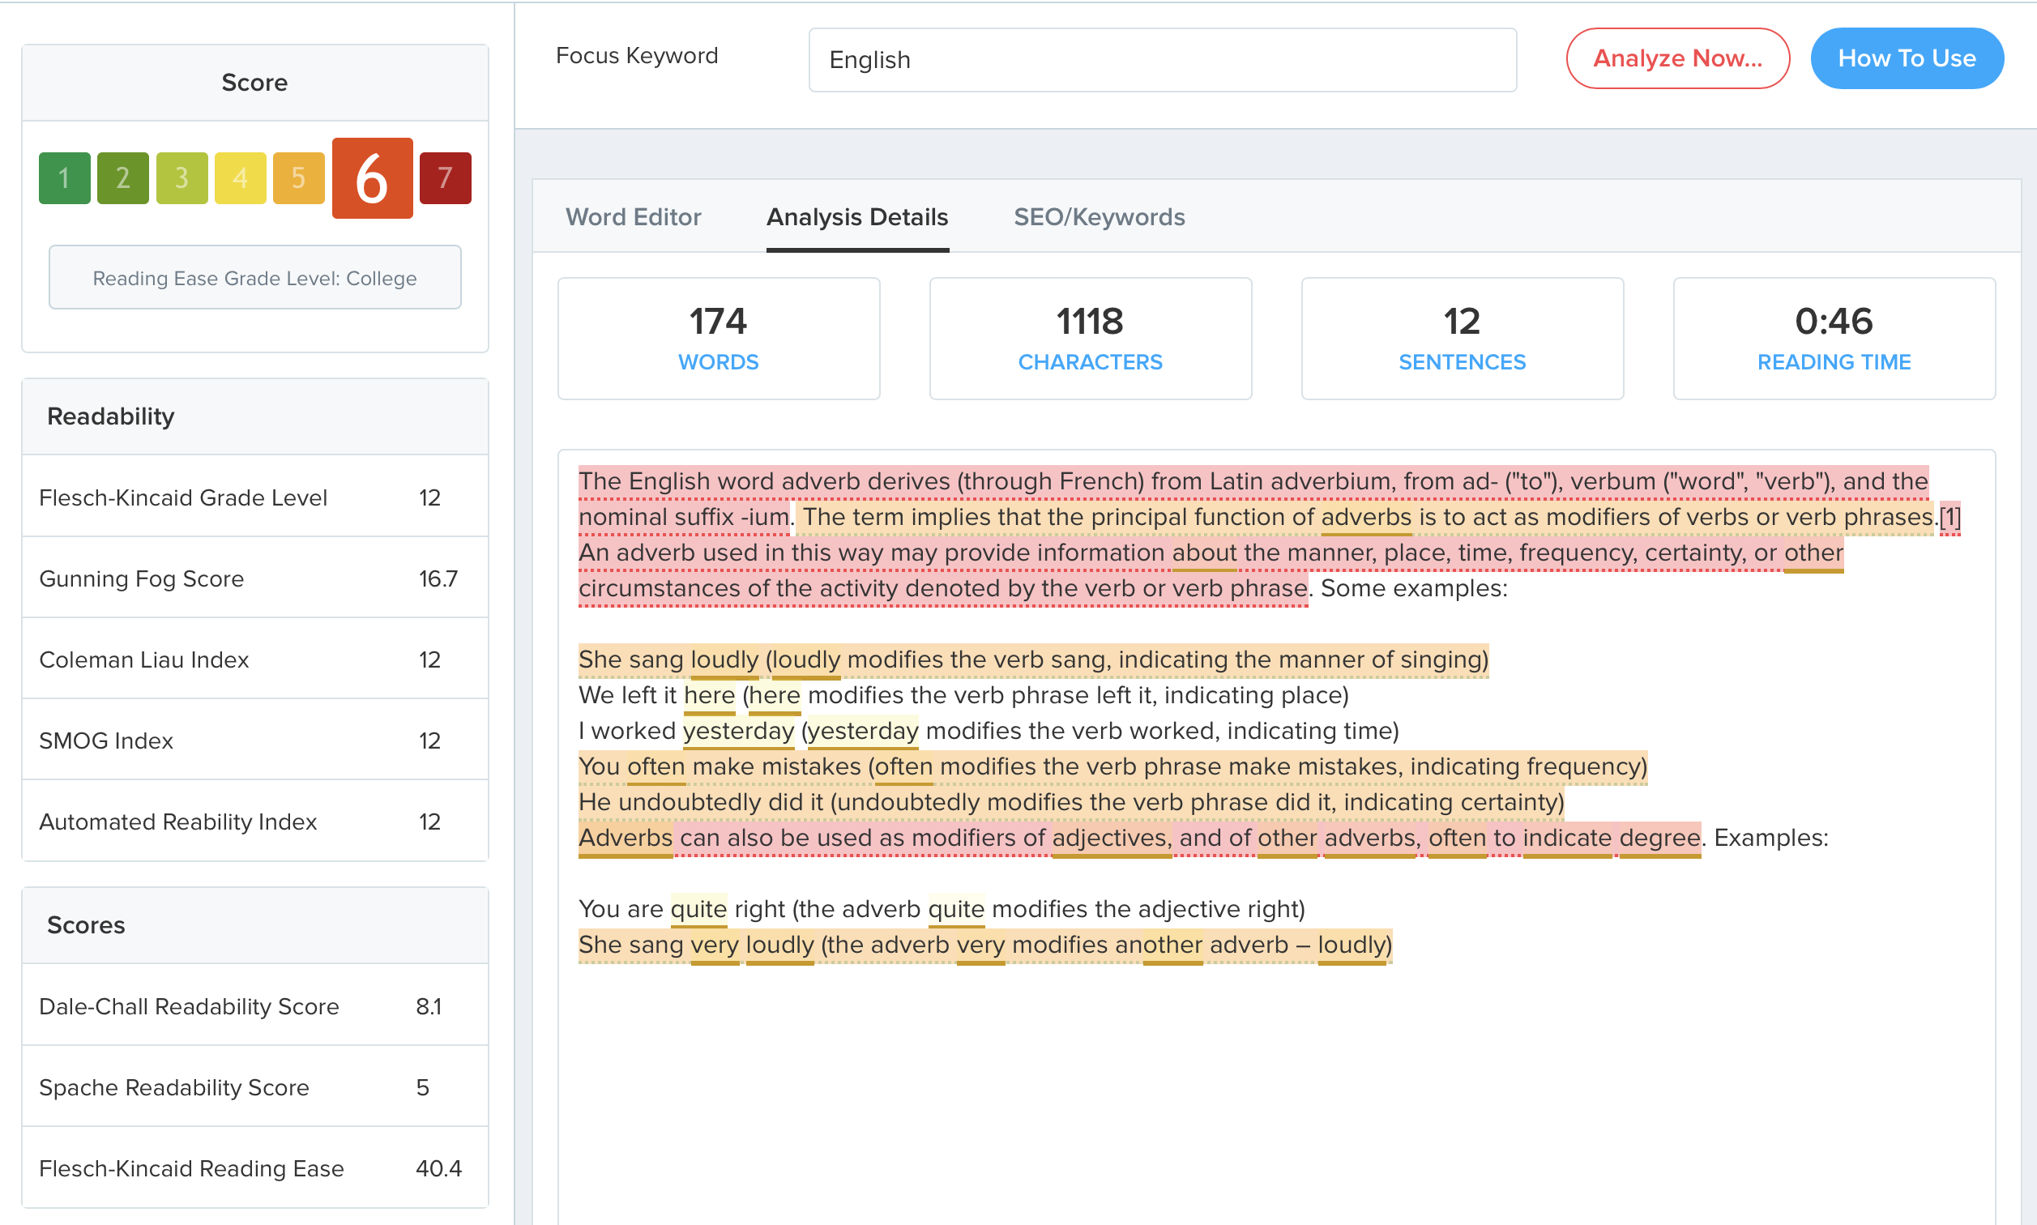The image size is (2037, 1225).
Task: Click the green score box 1
Action: point(63,177)
